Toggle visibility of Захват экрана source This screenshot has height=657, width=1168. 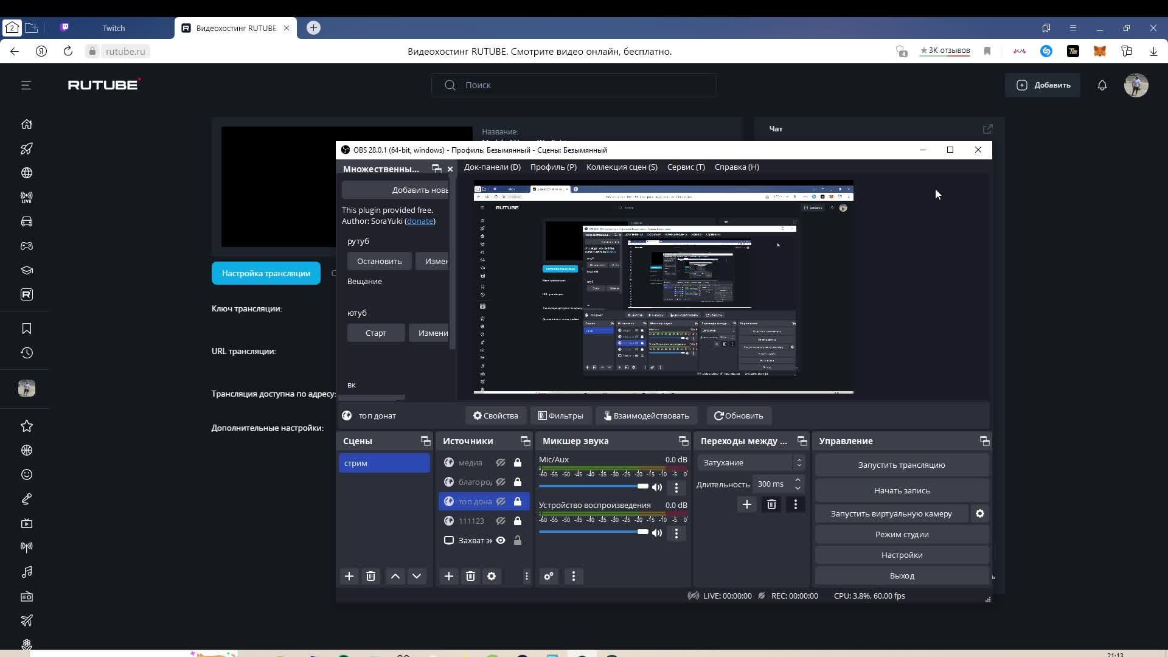pyautogui.click(x=501, y=540)
